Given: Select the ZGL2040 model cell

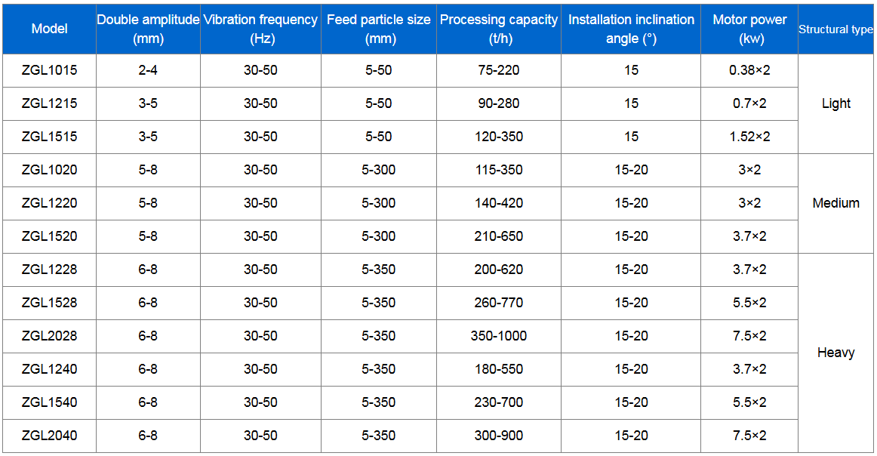Looking at the screenshot, I should point(49,436).
